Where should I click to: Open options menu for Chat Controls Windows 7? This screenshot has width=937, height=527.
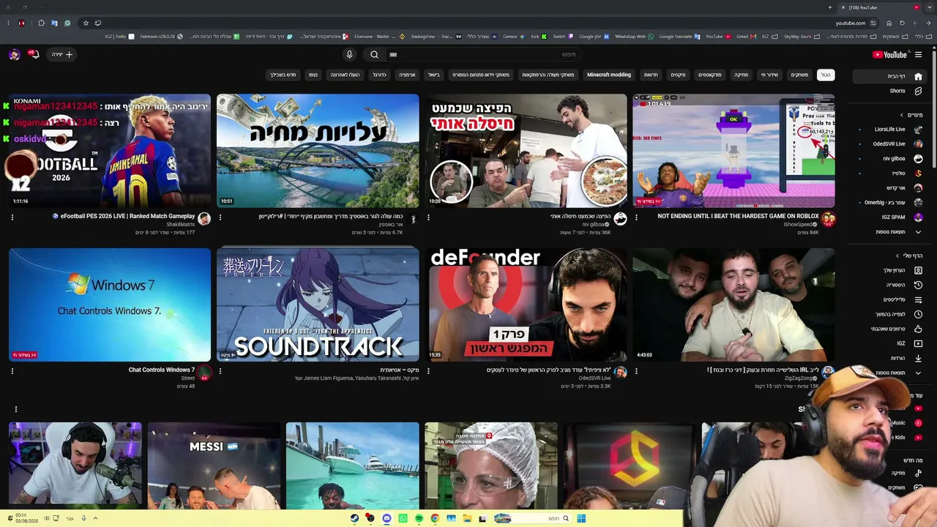click(x=12, y=371)
